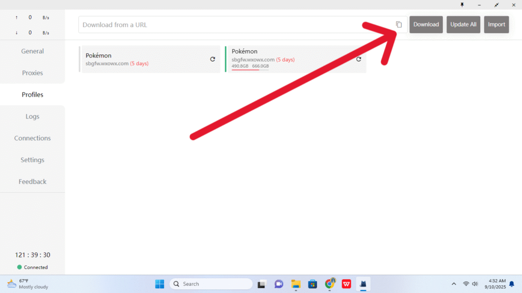The height and width of the screenshot is (293, 522).
Task: Open the Proxies tab
Action: [x=32, y=73]
